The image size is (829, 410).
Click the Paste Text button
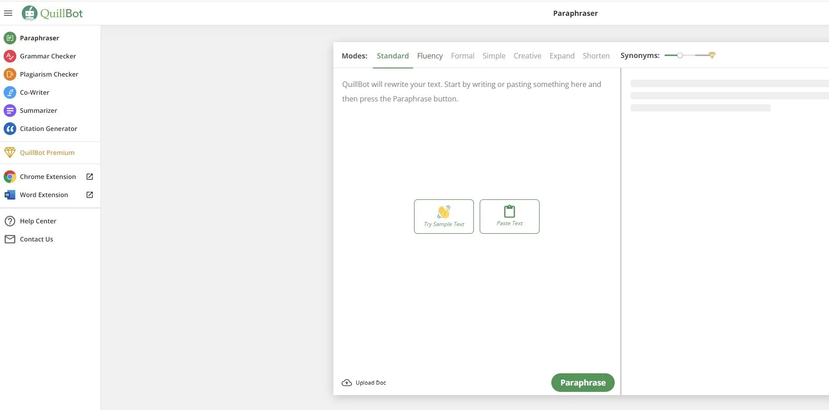509,217
